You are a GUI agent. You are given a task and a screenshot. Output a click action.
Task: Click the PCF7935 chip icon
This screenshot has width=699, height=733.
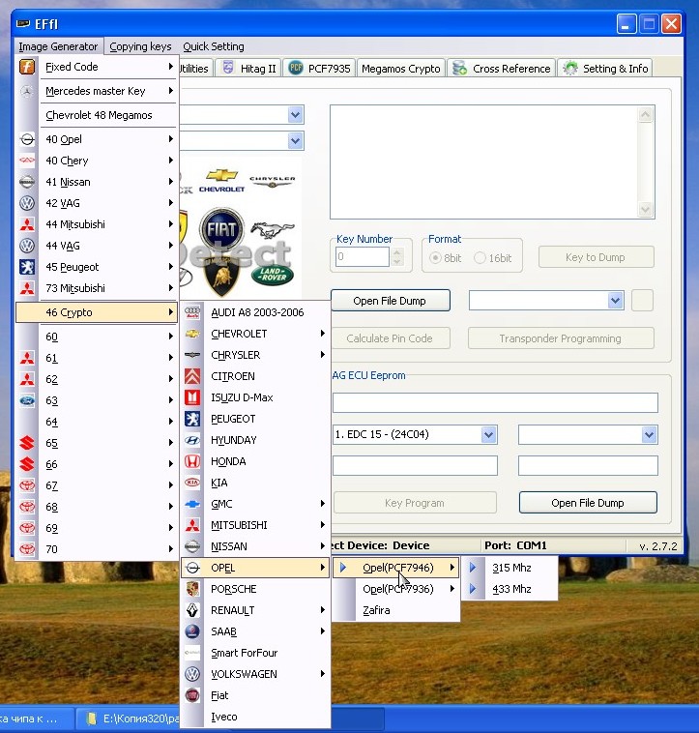(295, 68)
